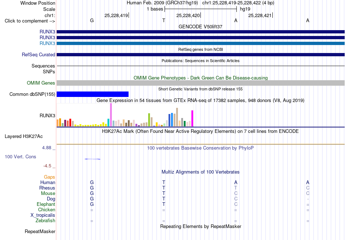Open 'Multiz Alignments of 100 Vertebrates' title
Image resolution: width=345 pixels, height=240 pixels.
coord(200,172)
